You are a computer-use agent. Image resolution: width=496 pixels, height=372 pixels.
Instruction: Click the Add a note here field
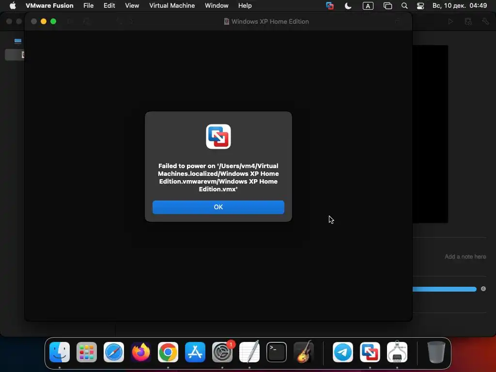[465, 257]
